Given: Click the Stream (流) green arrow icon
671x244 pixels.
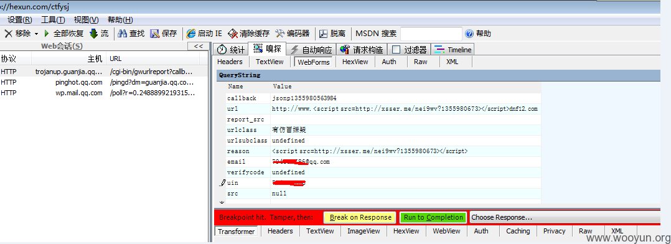Looking at the screenshot, I should tap(93, 34).
